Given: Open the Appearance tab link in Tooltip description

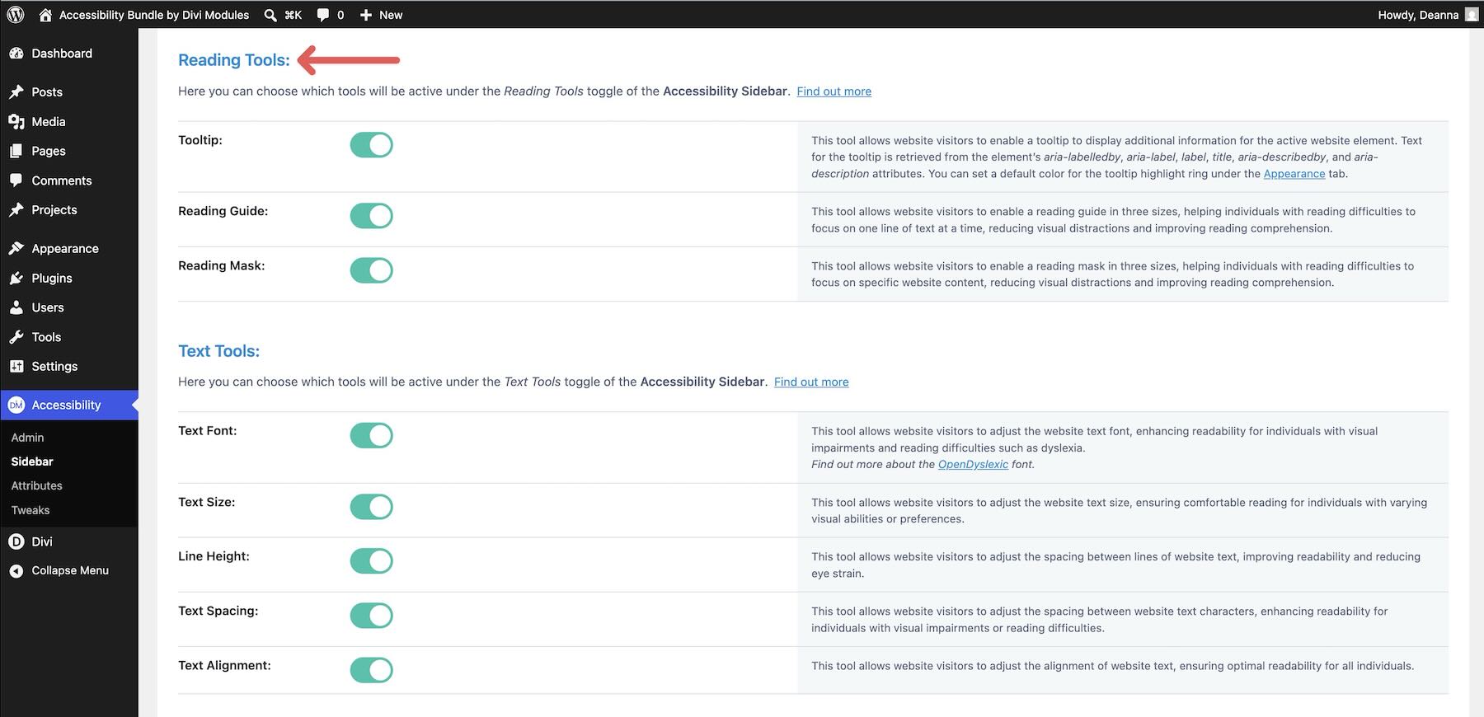Looking at the screenshot, I should [x=1294, y=174].
